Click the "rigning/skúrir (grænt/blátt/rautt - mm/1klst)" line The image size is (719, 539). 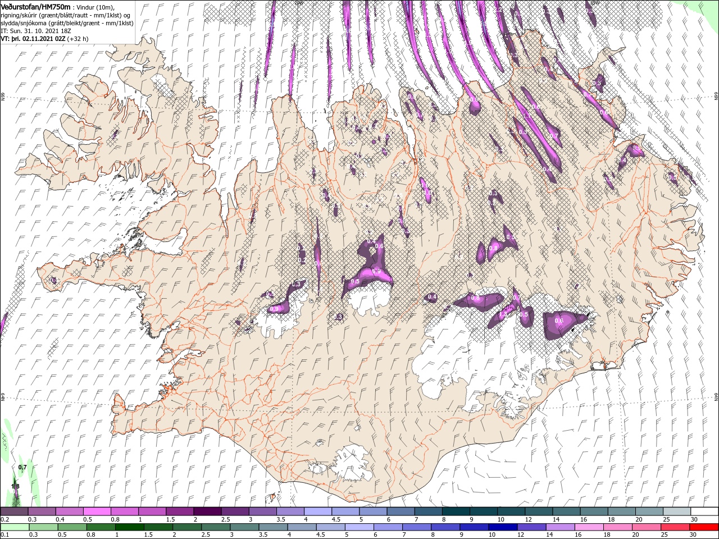(62, 15)
